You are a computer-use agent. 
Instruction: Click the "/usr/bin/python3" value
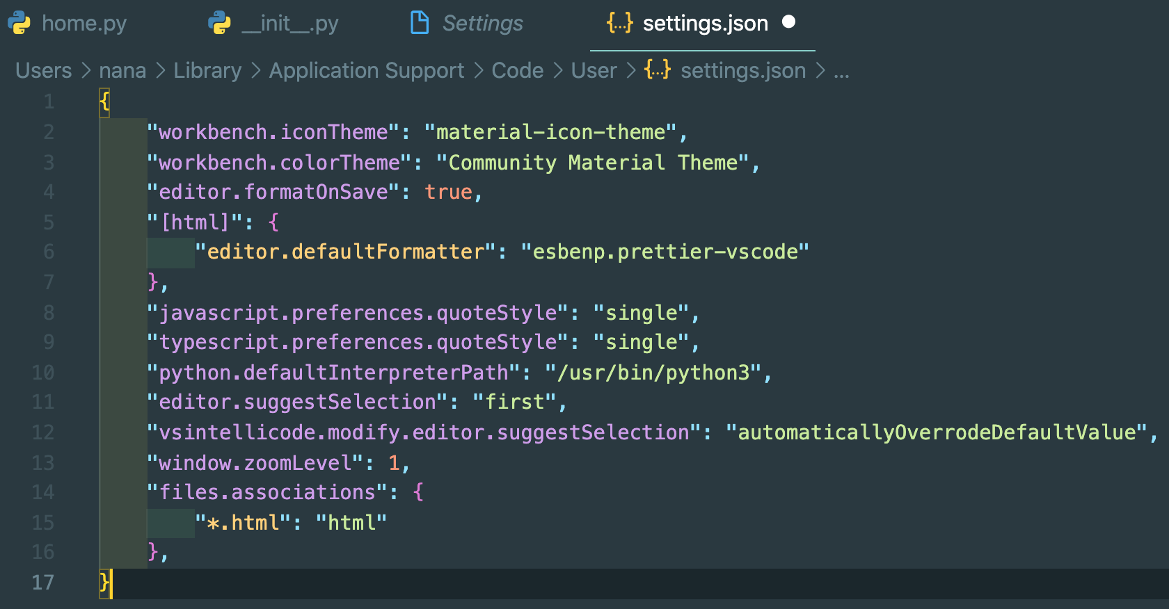point(654,373)
